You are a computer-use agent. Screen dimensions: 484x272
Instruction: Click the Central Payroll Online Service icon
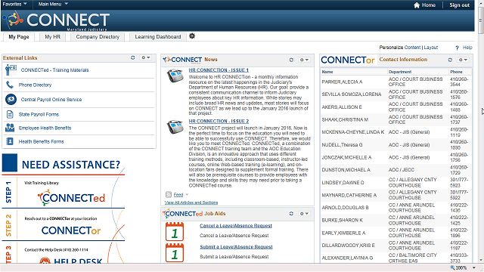[x=11, y=99]
